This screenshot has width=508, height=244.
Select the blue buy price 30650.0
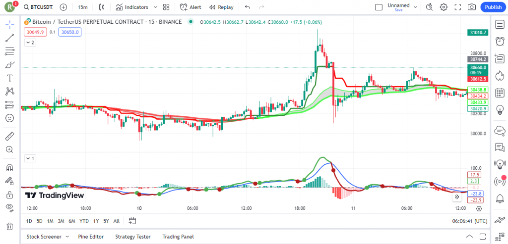[x=70, y=32]
